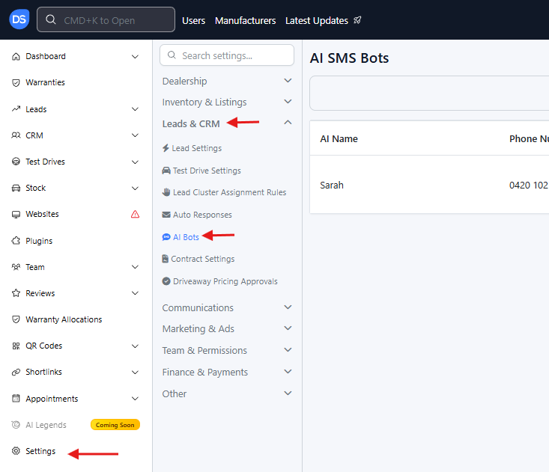549x472 pixels.
Task: Open the Auto Responses settings link
Action: coord(202,215)
